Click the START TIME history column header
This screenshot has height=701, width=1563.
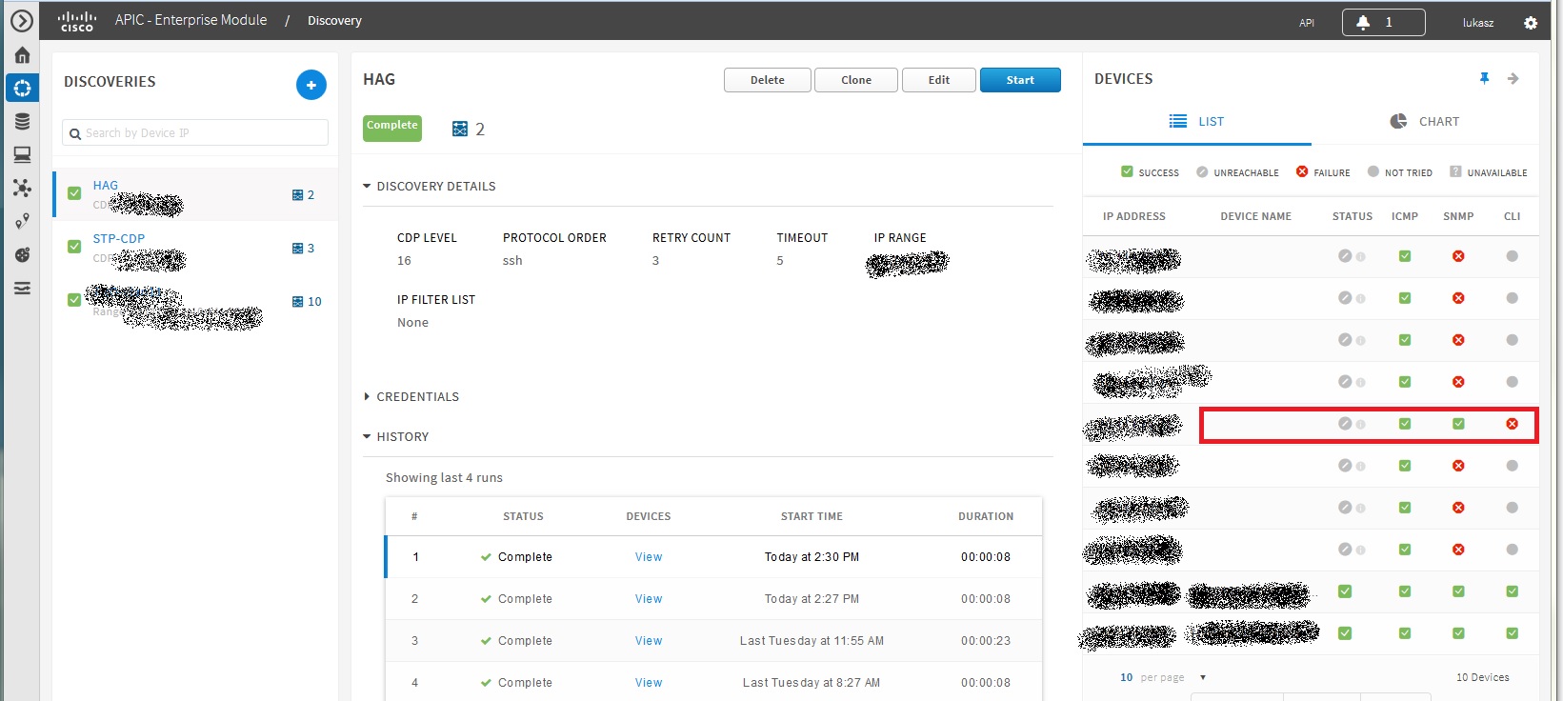click(812, 516)
